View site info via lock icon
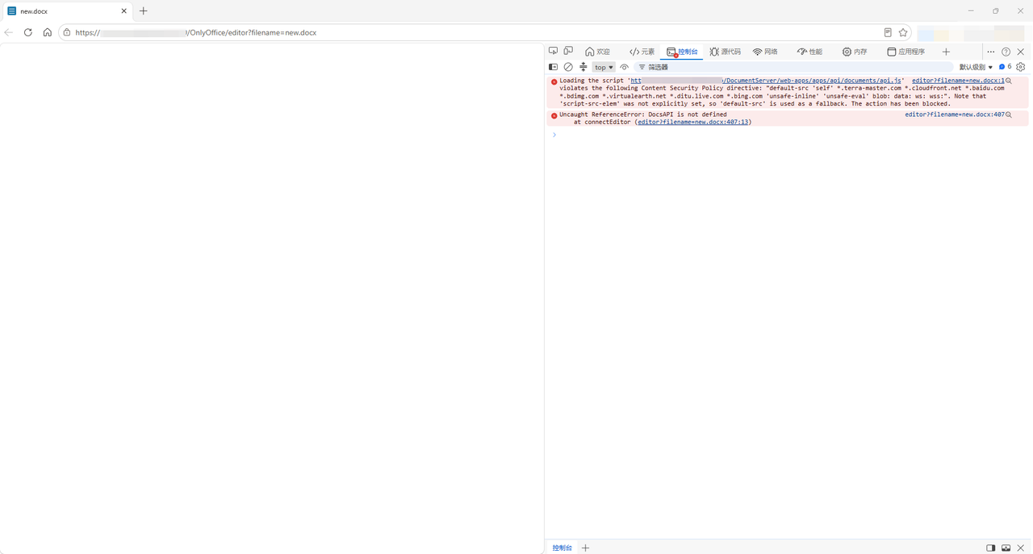 pyautogui.click(x=67, y=32)
